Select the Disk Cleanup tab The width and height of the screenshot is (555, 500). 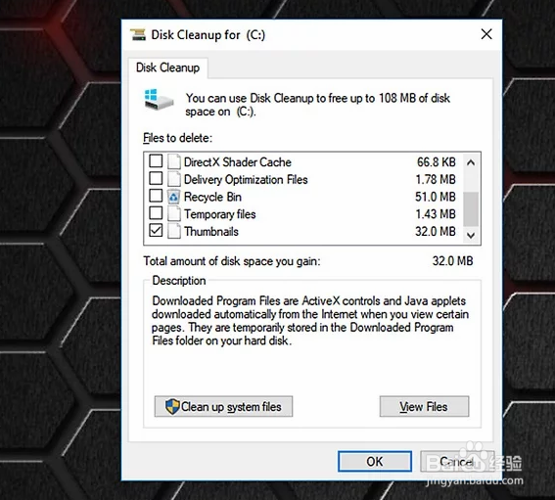point(167,68)
